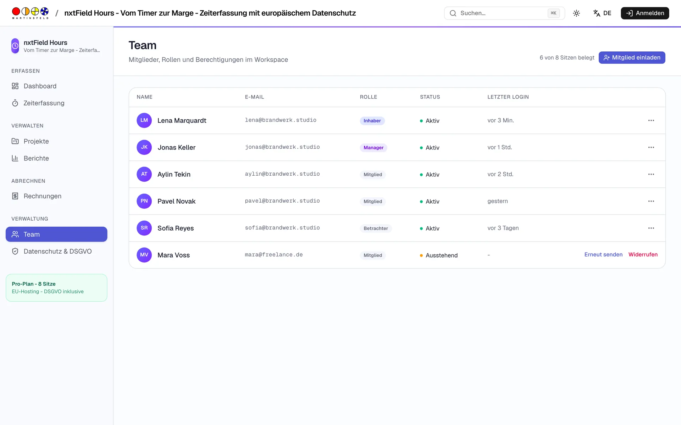The width and height of the screenshot is (681, 425).
Task: Click the ⌘K shortcut badge in search
Action: click(x=553, y=13)
